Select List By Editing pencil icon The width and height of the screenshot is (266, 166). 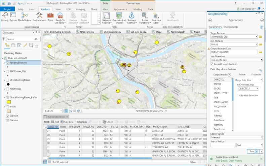tap(25, 45)
